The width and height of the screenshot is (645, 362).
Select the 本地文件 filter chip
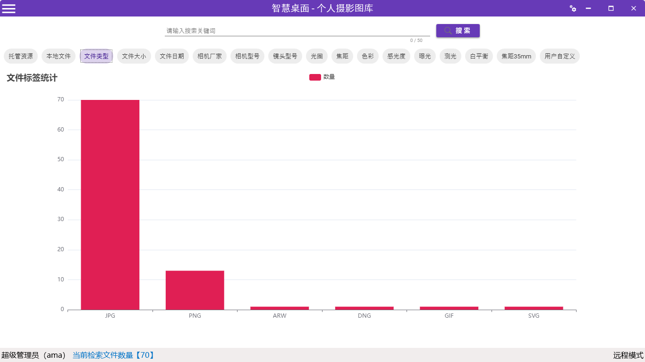59,56
